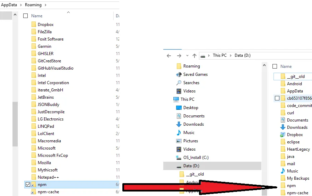The width and height of the screenshot is (312, 196).
Task: Click AppData in the breadcrumb path
Action: 9,5
